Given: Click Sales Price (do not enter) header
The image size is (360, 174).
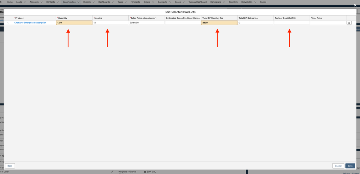Looking at the screenshot, I should click(147, 18).
